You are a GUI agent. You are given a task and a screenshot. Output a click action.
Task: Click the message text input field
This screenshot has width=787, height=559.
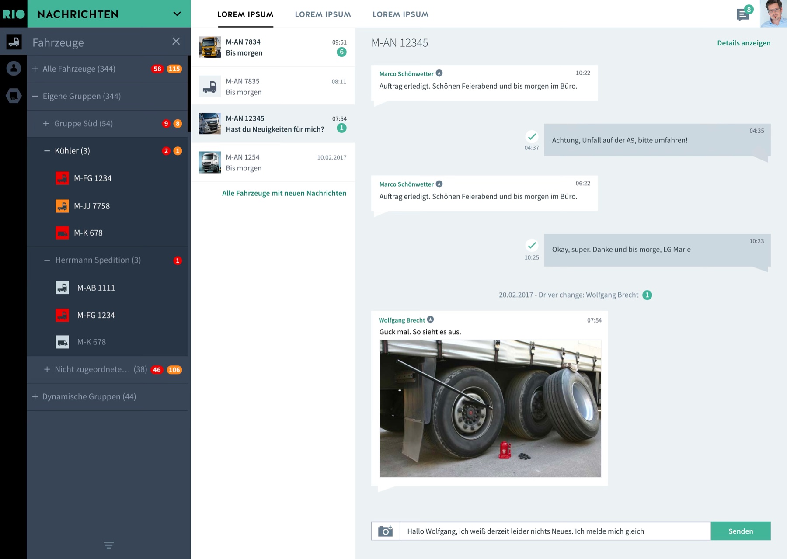(555, 531)
